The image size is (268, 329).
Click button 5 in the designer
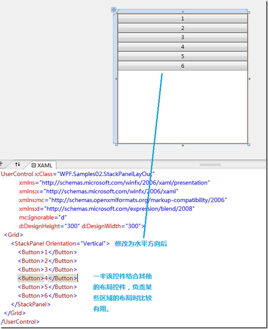point(182,56)
